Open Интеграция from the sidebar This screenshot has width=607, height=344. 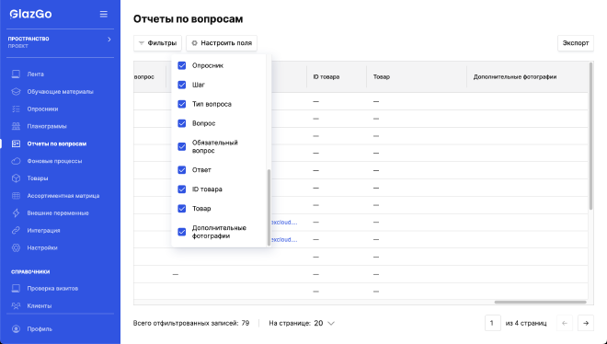pyautogui.click(x=43, y=230)
